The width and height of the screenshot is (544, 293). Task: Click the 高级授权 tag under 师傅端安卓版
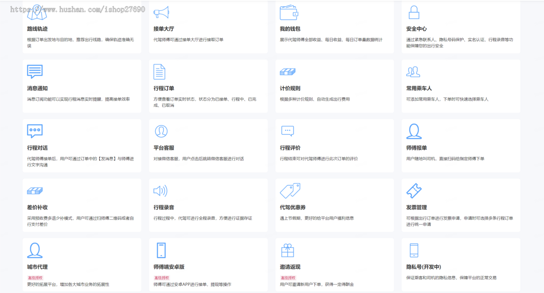click(x=161, y=278)
